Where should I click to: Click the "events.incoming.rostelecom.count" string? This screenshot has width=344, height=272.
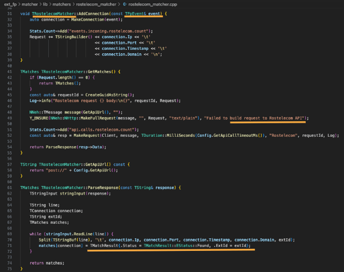point(108,31)
